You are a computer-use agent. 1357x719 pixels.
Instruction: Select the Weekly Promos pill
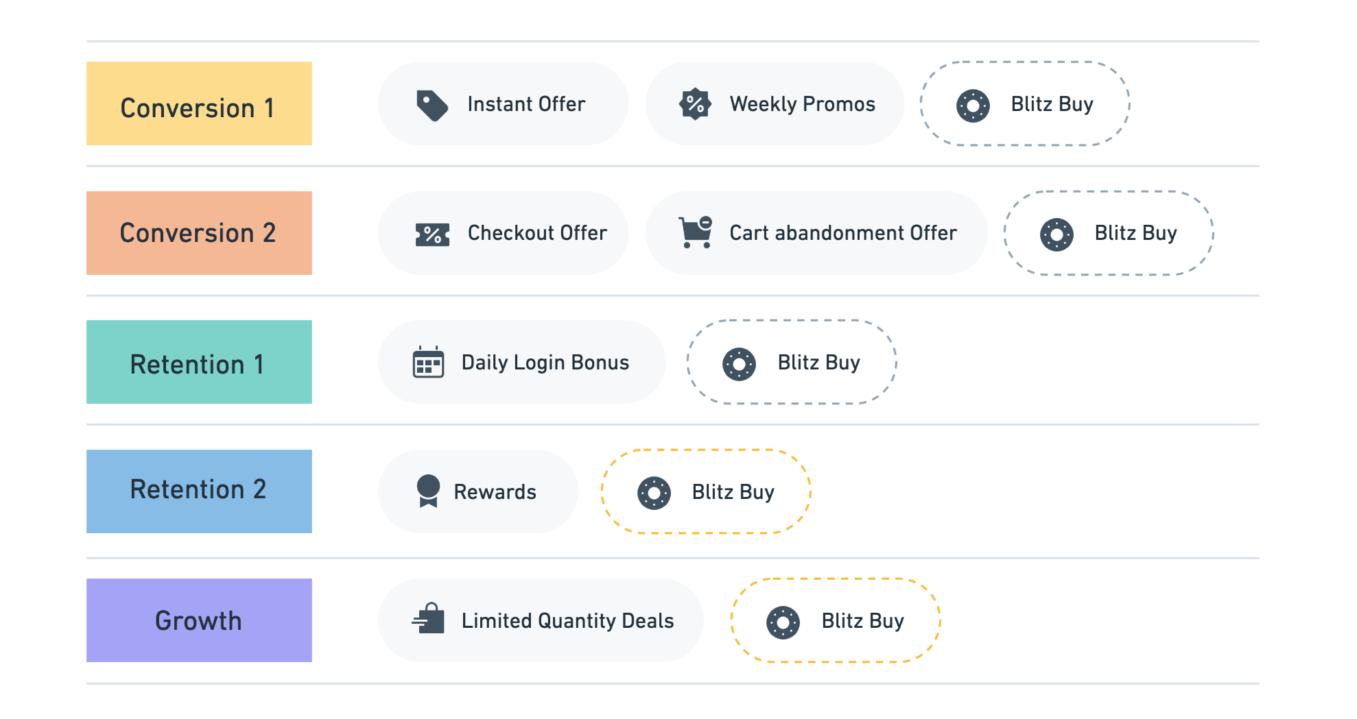pos(775,103)
